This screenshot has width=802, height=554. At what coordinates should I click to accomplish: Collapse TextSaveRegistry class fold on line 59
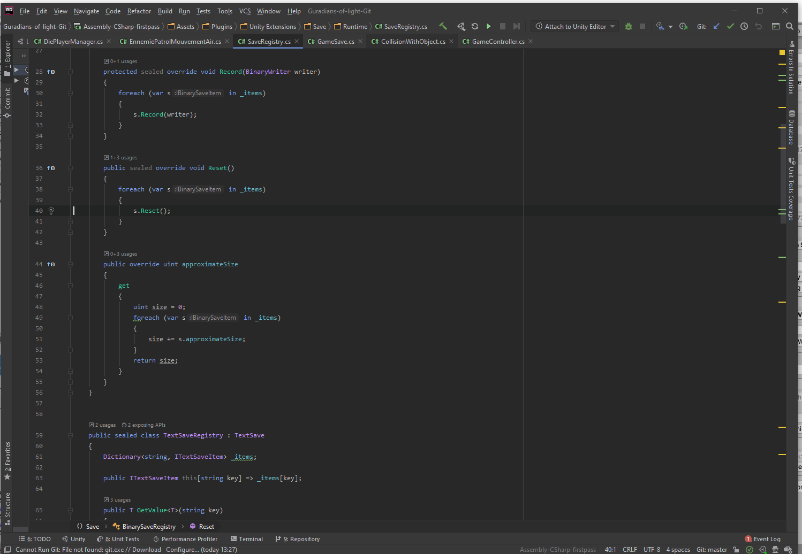pyautogui.click(x=70, y=435)
